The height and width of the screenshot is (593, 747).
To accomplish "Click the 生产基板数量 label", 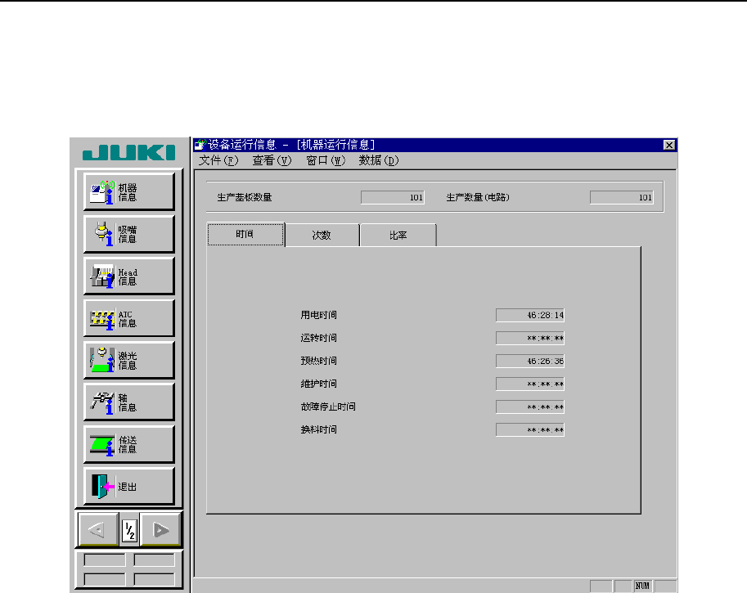I will 245,197.
